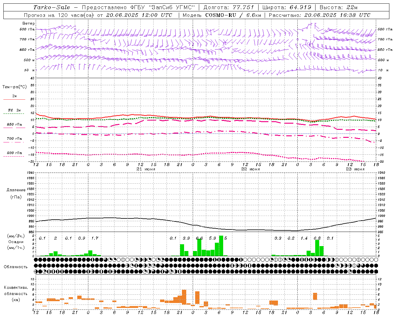Click the '(мм/3ч.)' precipitation unit label
This screenshot has height=315, width=394.
(16, 236)
